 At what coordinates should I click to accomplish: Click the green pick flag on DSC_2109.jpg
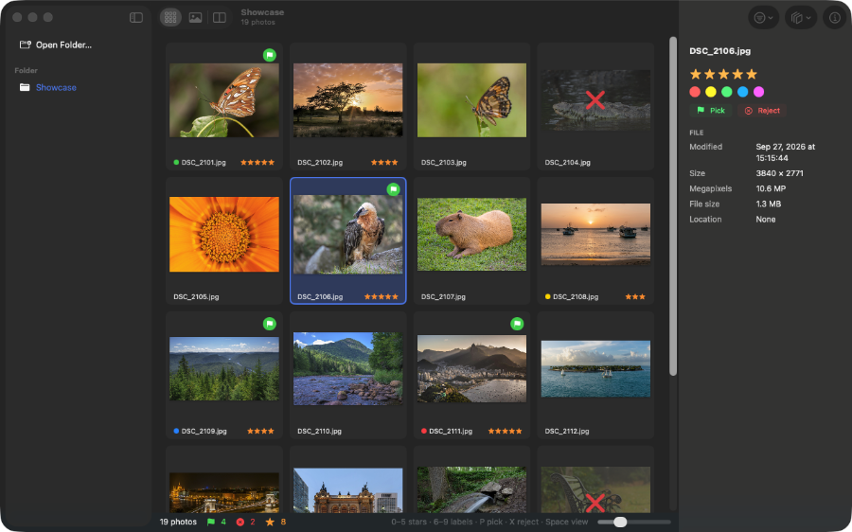point(270,324)
